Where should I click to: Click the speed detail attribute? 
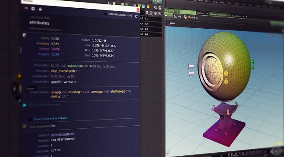point(55,82)
